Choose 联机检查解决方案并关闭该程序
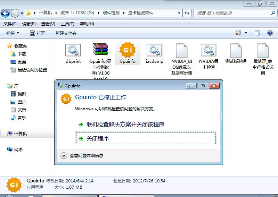This screenshot has width=278, height=197. 125,125
